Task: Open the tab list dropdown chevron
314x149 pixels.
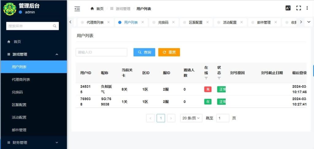Action: click(x=308, y=22)
